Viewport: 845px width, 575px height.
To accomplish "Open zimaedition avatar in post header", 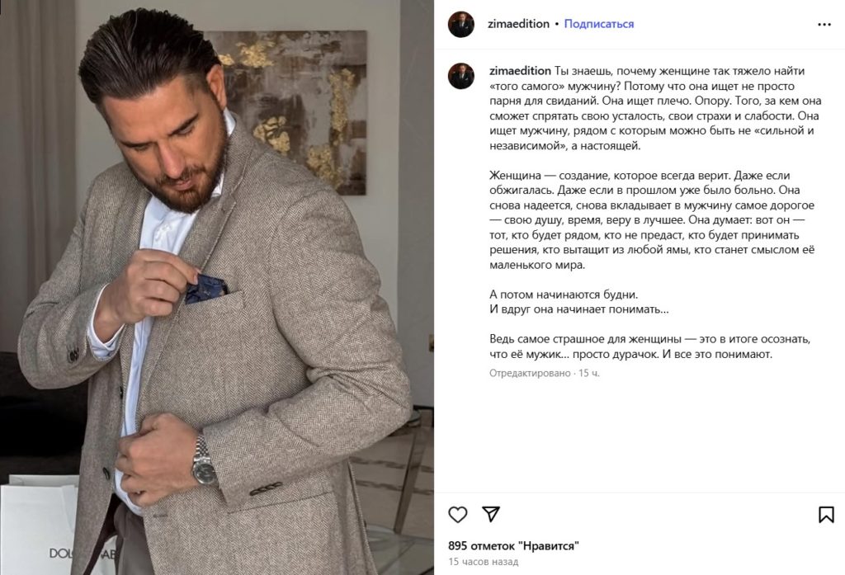I will coord(460,24).
